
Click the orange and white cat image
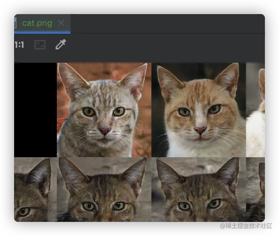[x=199, y=110]
